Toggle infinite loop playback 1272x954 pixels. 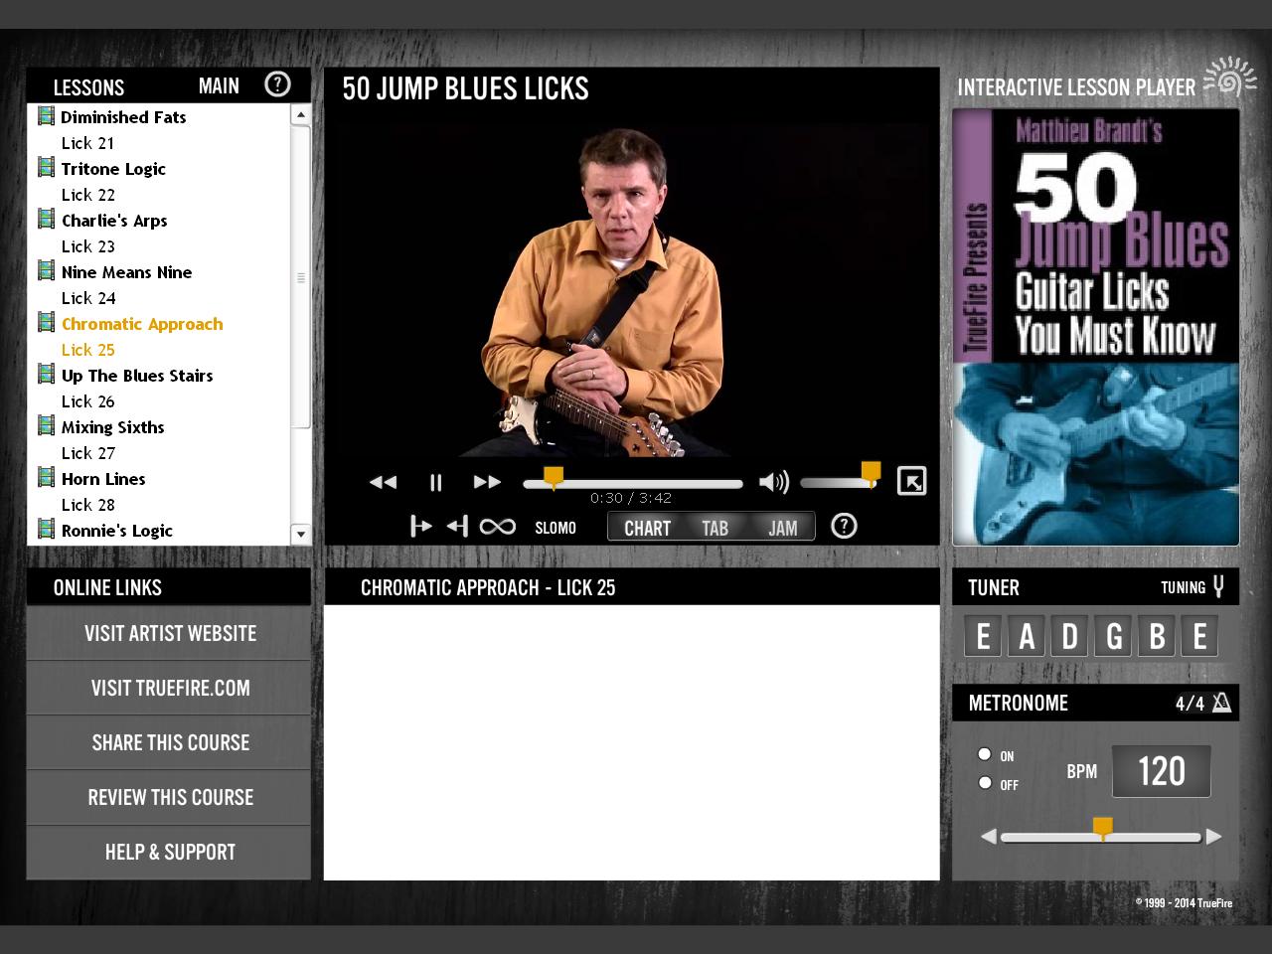point(497,527)
